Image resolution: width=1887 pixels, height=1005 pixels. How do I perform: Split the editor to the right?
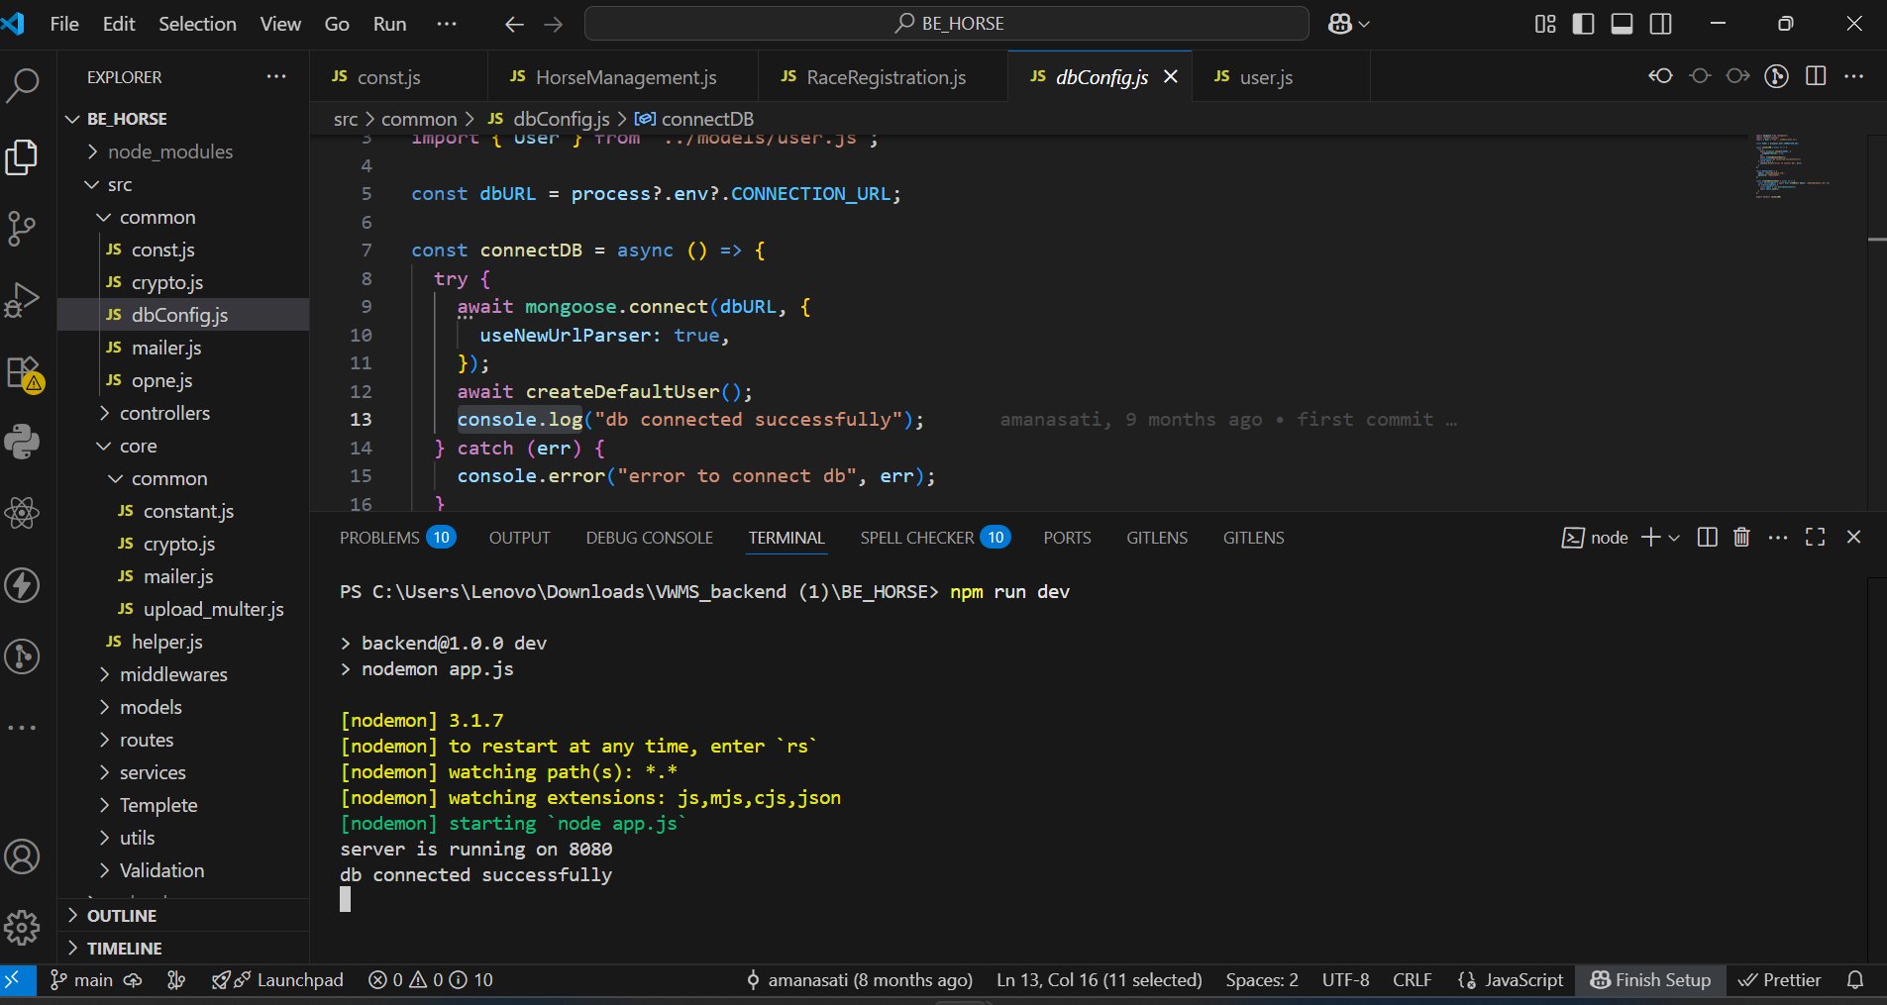[1816, 76]
